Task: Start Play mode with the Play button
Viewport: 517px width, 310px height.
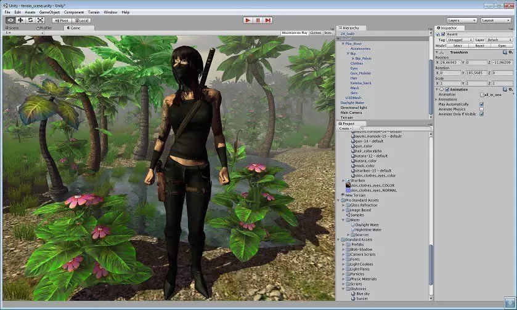Action: (248, 20)
